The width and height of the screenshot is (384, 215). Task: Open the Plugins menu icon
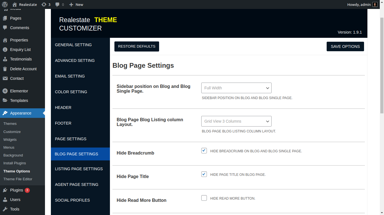tap(5, 190)
